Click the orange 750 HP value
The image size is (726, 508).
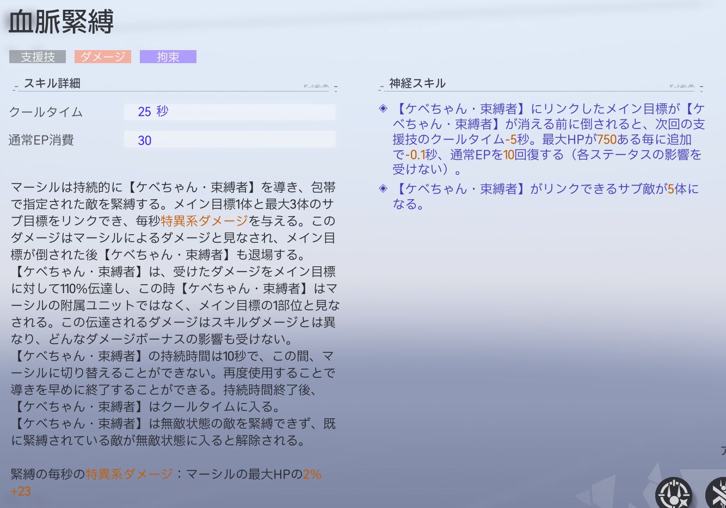click(x=606, y=139)
